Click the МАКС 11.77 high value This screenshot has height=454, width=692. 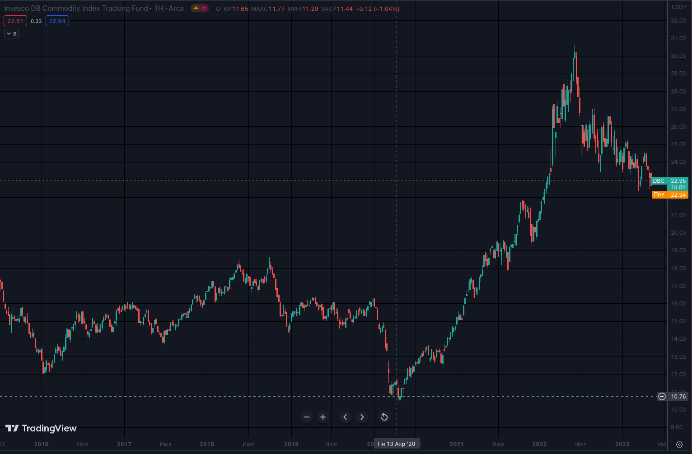(267, 9)
